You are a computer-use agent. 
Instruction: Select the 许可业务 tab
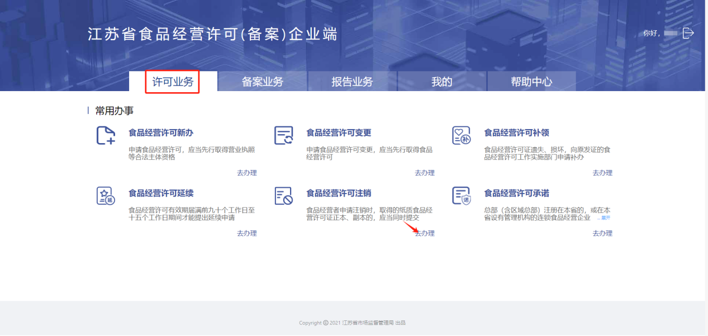point(173,82)
